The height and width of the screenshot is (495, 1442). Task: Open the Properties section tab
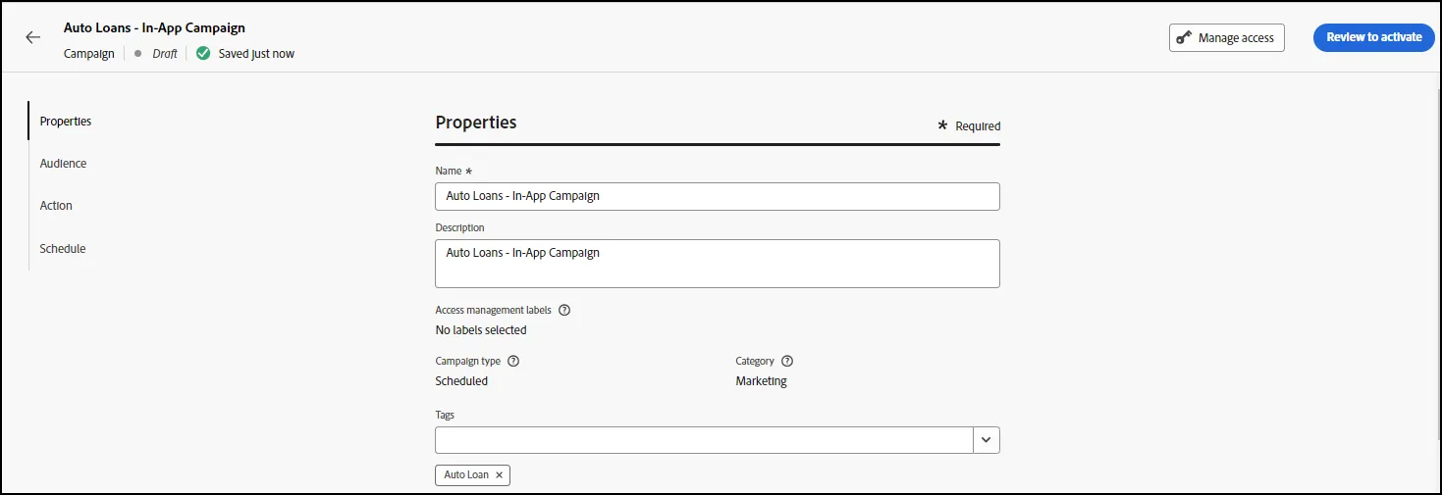pyautogui.click(x=66, y=122)
